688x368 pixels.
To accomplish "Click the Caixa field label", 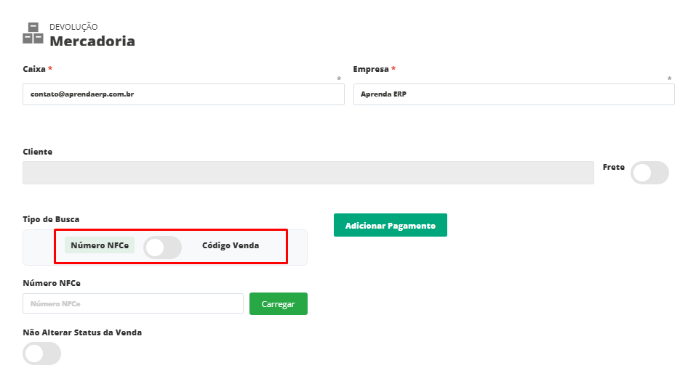I will tap(34, 69).
